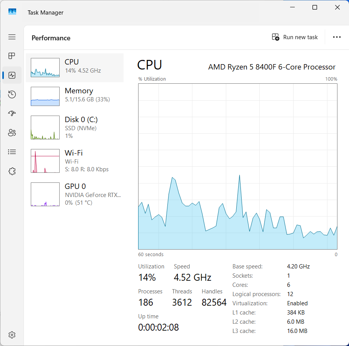Click the CPU utilization graph
The image size is (349, 346).
click(x=238, y=166)
